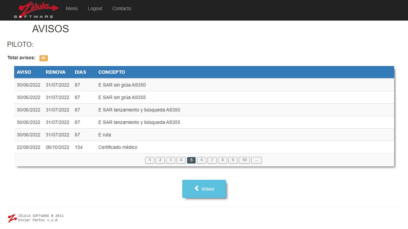Open the Menú navigation item
This screenshot has height=229, width=408.
(72, 8)
